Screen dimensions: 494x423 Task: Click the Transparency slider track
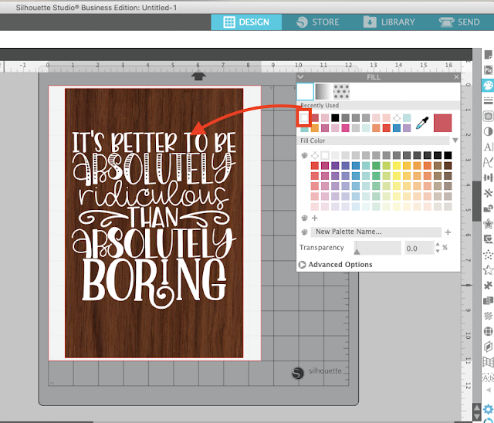point(377,248)
